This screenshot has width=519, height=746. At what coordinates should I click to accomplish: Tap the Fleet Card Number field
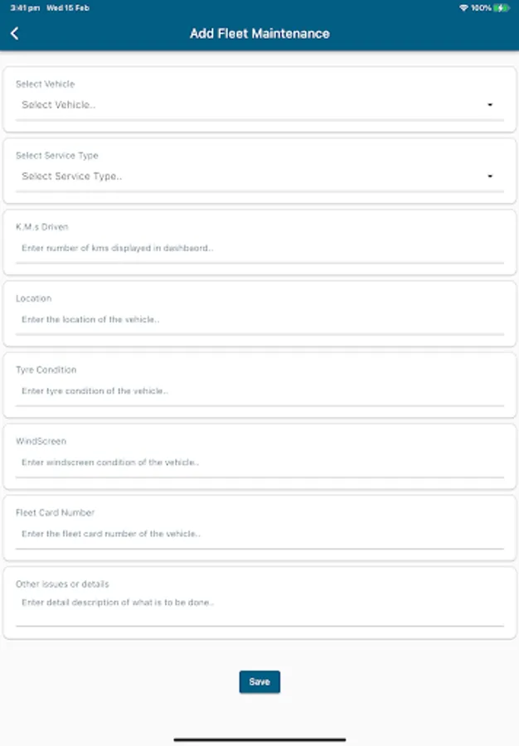pos(259,534)
